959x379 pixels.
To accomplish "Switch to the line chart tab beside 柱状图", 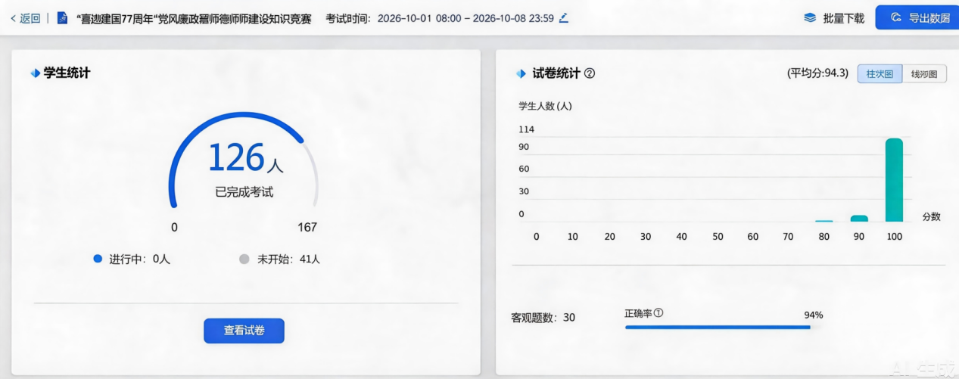I will click(x=924, y=73).
